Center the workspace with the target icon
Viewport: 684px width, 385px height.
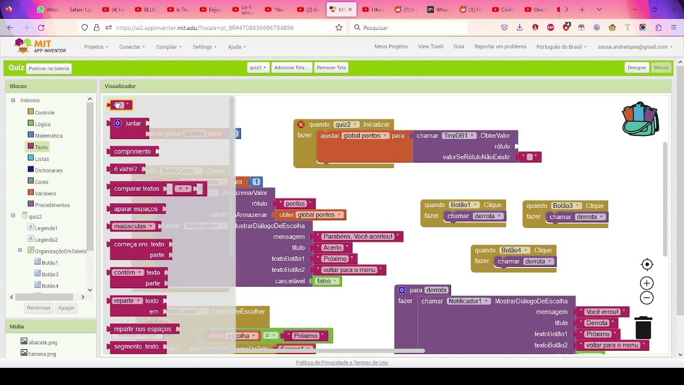click(647, 265)
